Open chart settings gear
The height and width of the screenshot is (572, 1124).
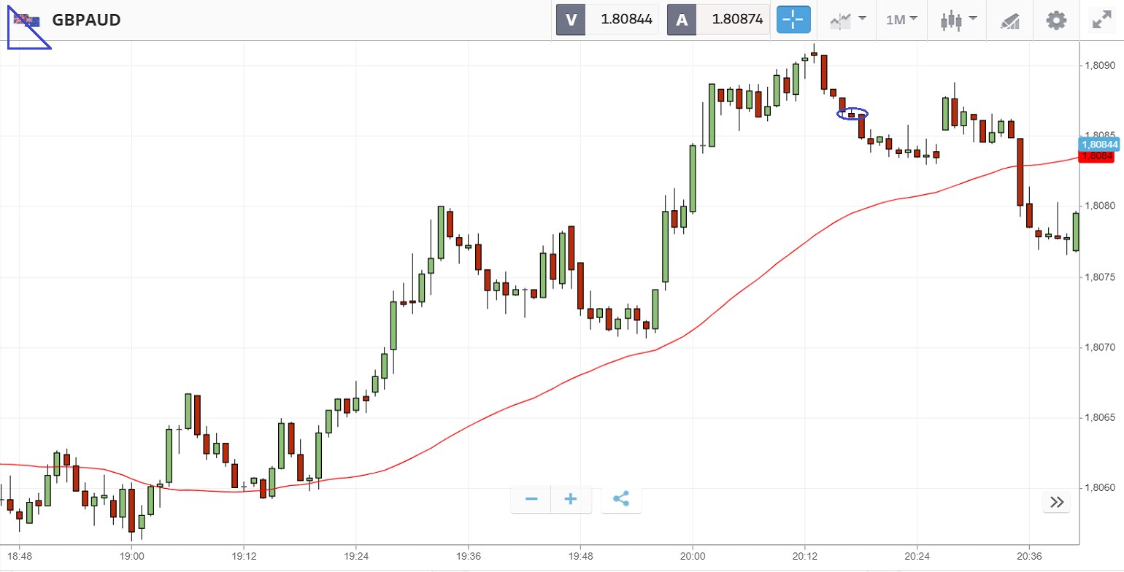point(1056,20)
